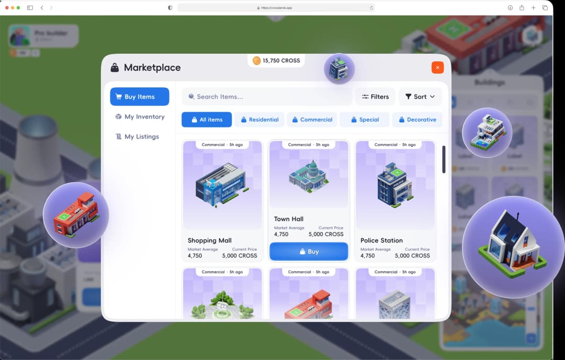Image resolution: width=565 pixels, height=360 pixels.
Task: Click the Marketplace items list scrollbar
Action: (x=444, y=159)
